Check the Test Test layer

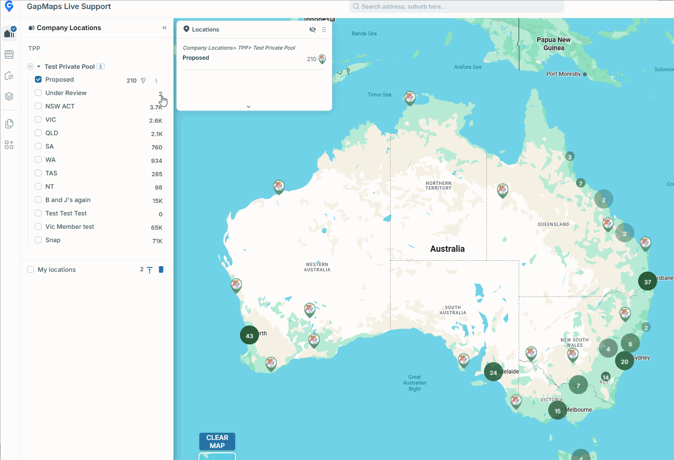coord(38,213)
